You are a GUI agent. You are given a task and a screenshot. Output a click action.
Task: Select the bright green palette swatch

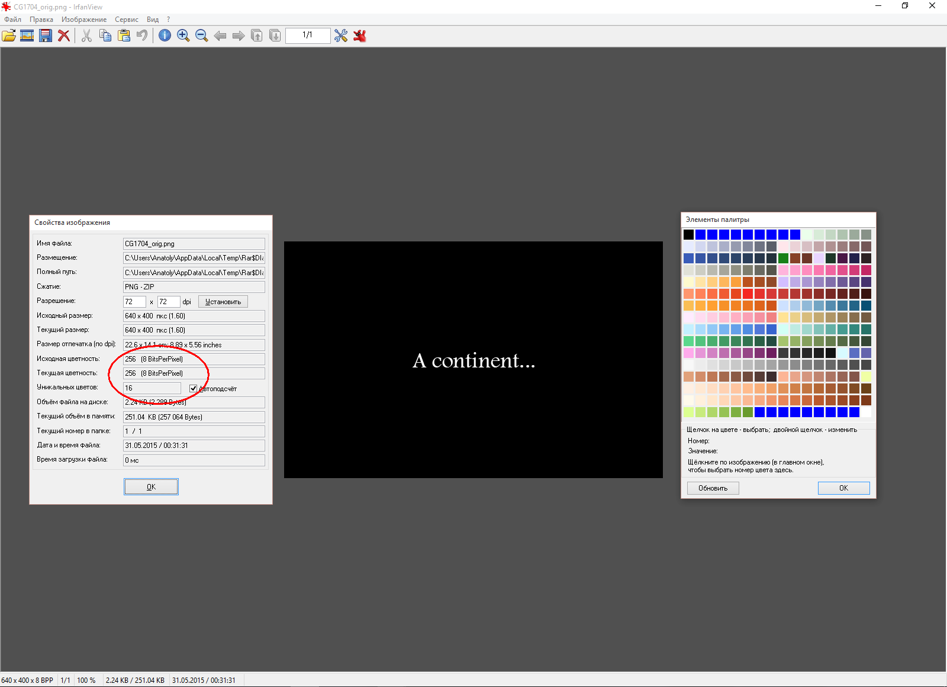click(x=783, y=258)
